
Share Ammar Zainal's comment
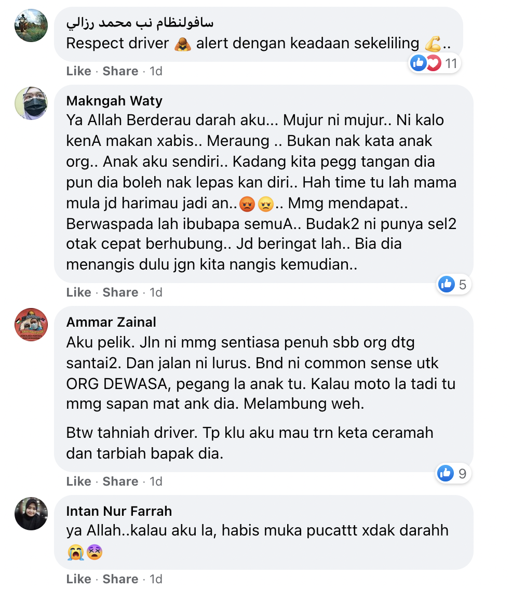point(120,481)
